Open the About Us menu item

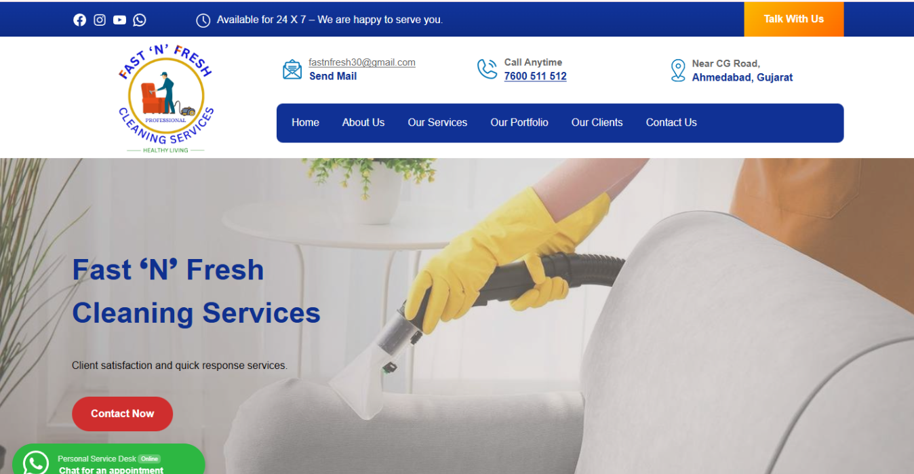coord(363,123)
